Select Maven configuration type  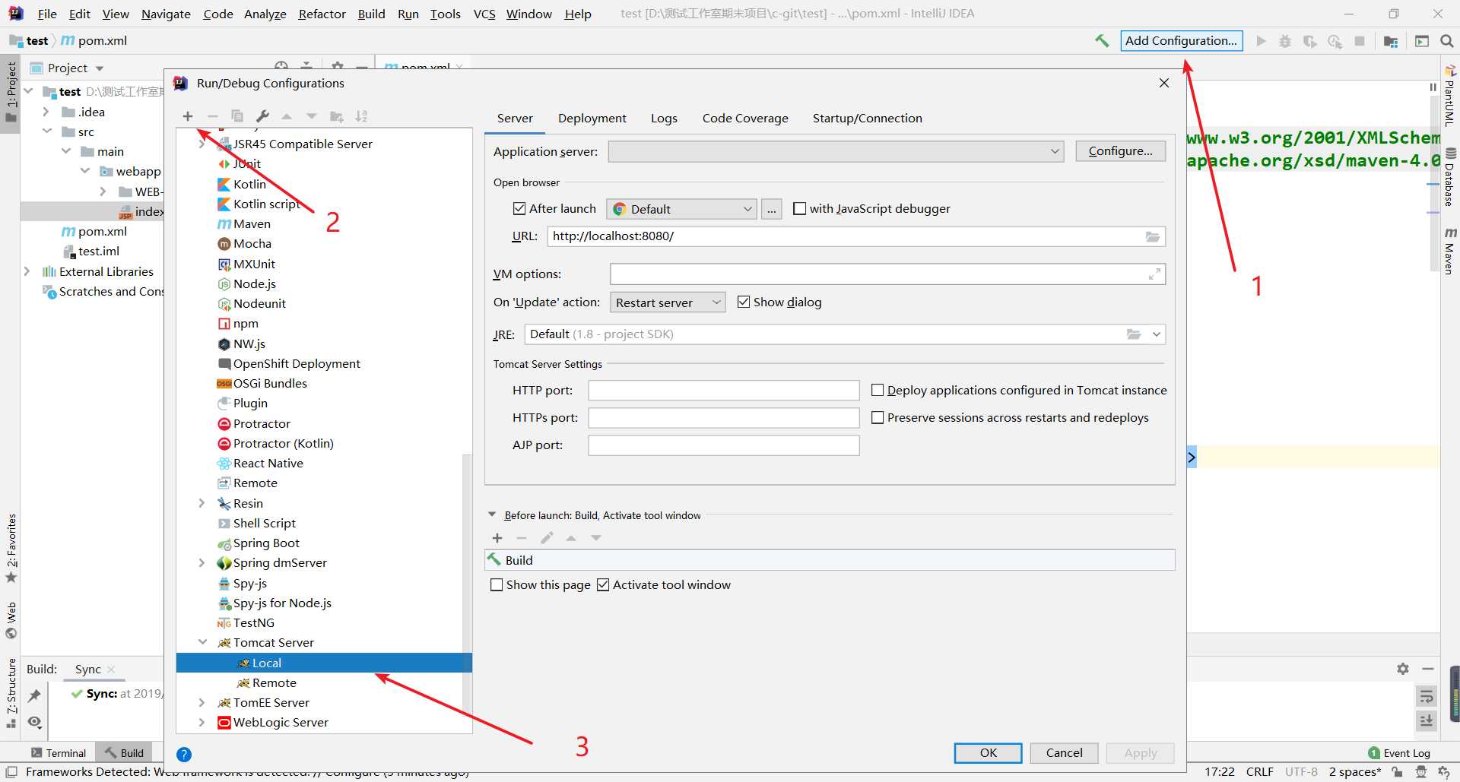(252, 223)
